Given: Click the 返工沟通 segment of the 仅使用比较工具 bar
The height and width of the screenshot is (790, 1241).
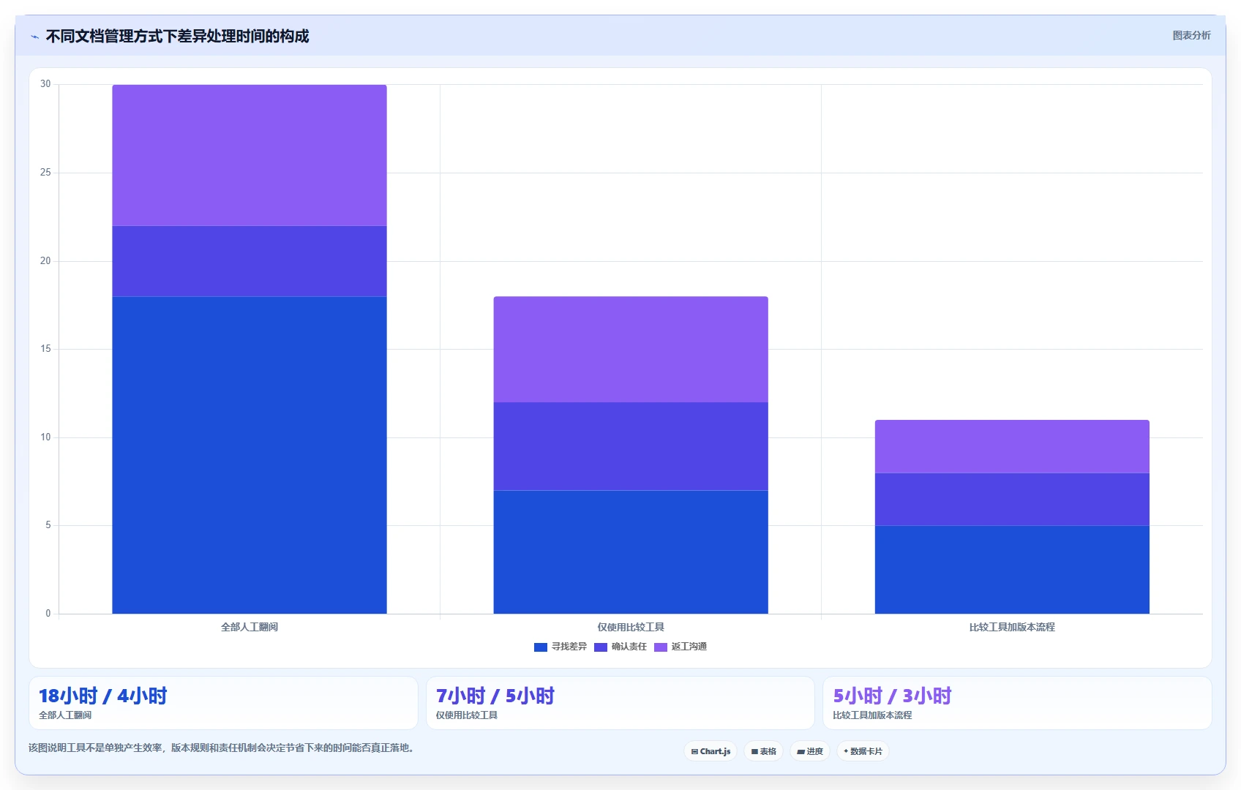Looking at the screenshot, I should coord(631,349).
